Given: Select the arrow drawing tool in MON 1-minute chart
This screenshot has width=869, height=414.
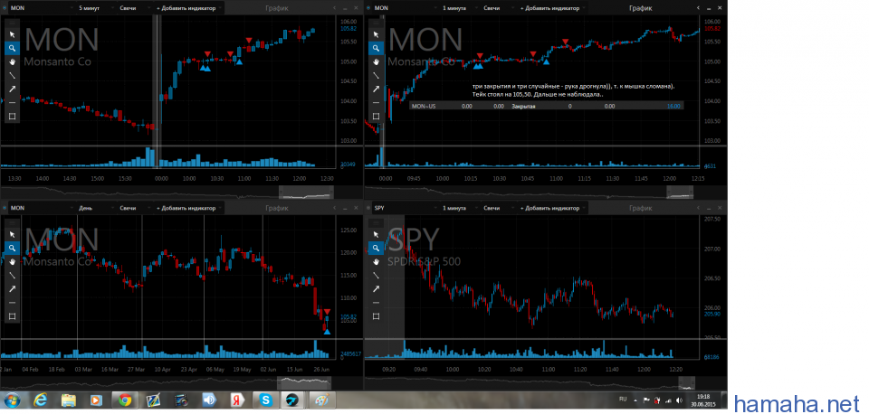Looking at the screenshot, I should (x=376, y=89).
